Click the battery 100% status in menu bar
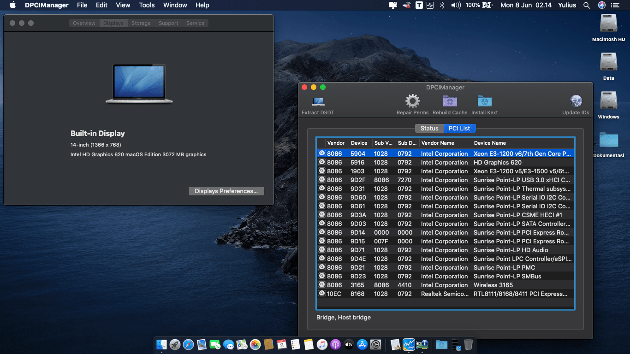630x354 pixels. click(479, 5)
